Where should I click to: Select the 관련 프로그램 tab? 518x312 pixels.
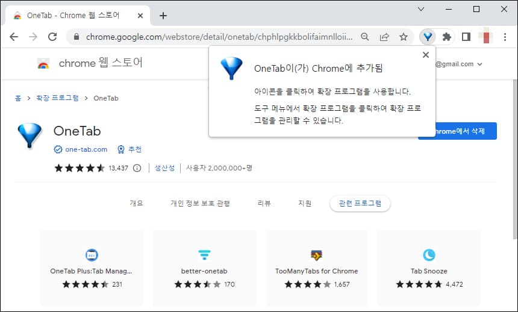(360, 203)
